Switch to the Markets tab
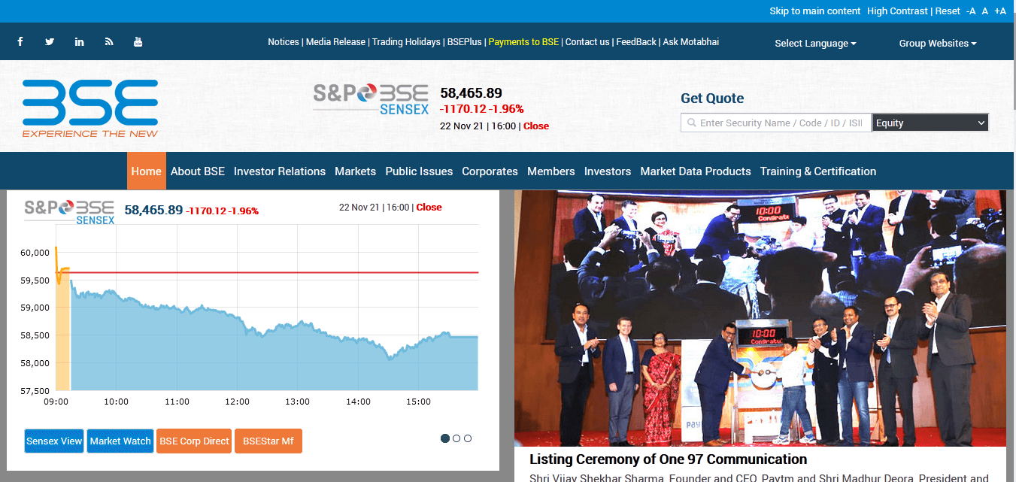The image size is (1016, 482). point(355,171)
